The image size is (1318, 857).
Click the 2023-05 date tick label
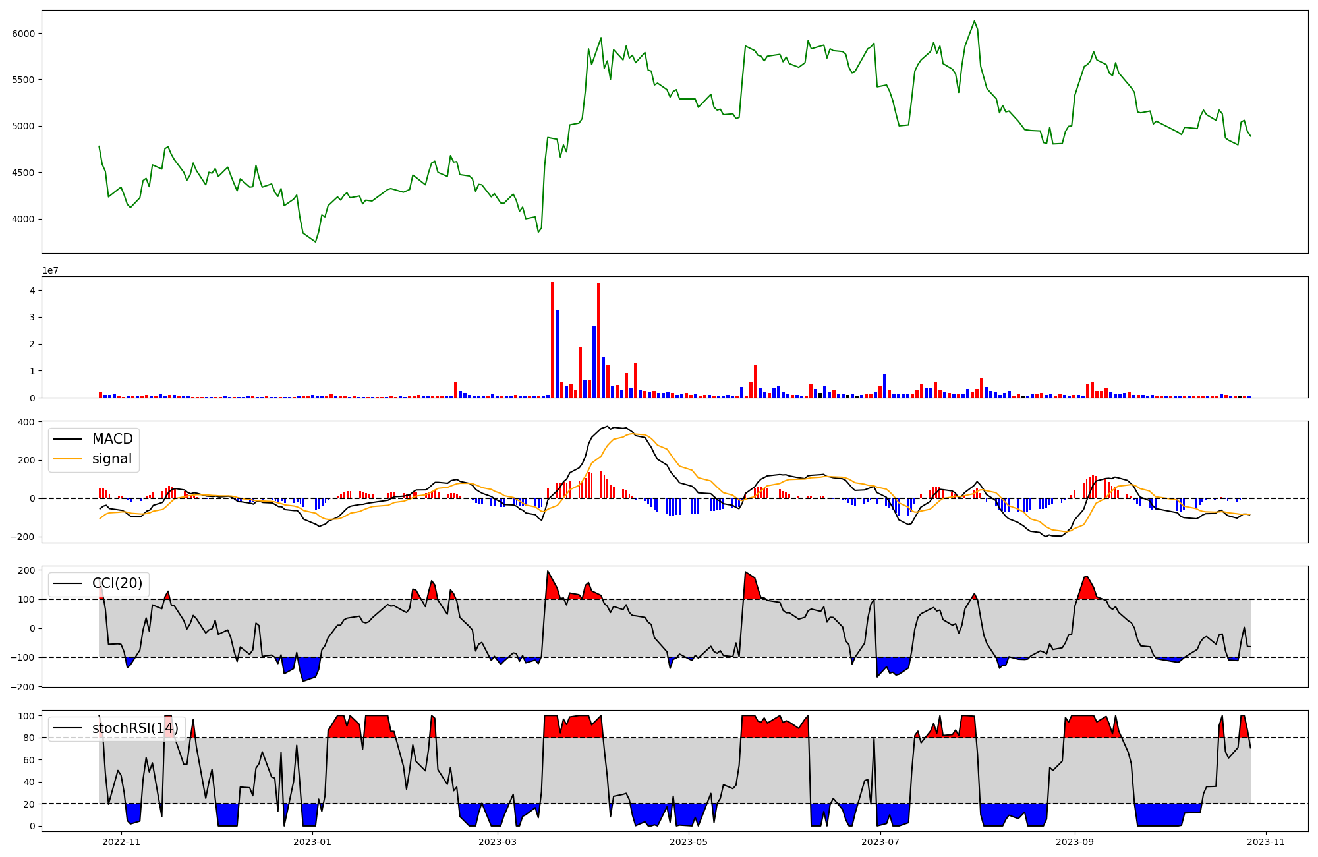coord(689,842)
